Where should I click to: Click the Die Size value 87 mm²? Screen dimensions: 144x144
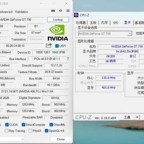(36, 33)
